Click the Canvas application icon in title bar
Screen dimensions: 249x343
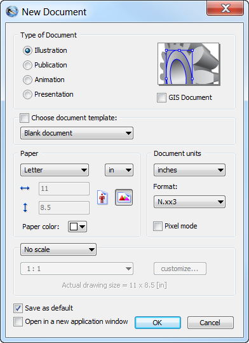(12, 11)
